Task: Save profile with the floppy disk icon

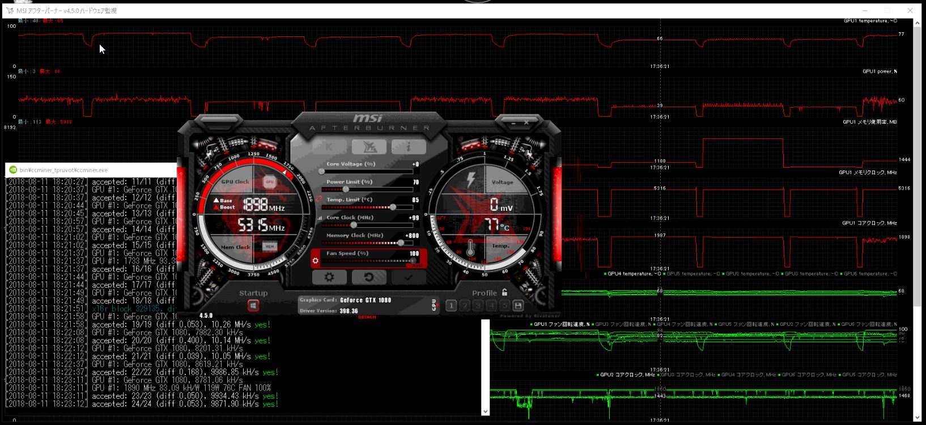Action: [x=518, y=305]
